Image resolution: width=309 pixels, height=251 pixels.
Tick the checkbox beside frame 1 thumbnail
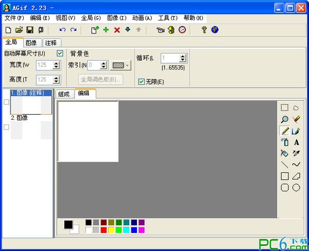pyautogui.click(x=6, y=102)
